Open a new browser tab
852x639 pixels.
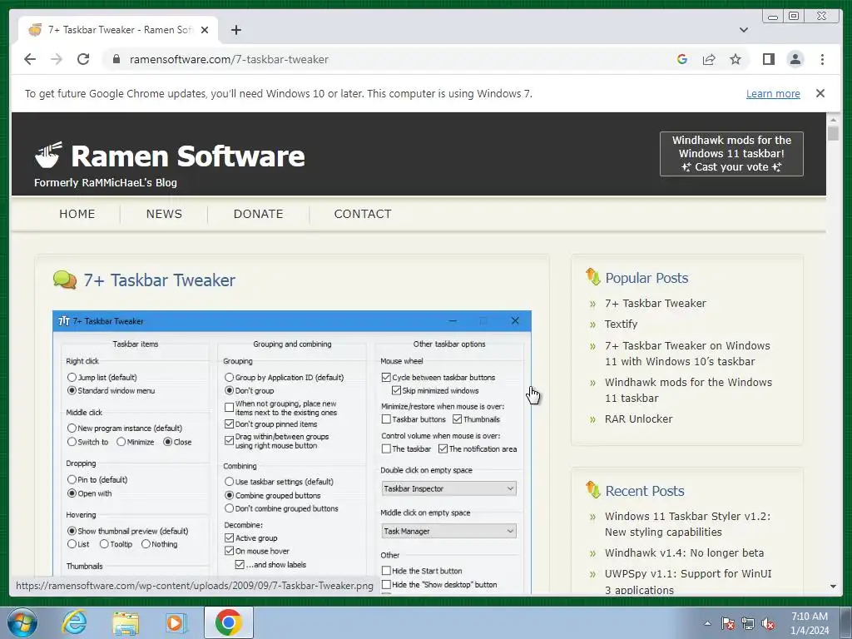pyautogui.click(x=235, y=30)
